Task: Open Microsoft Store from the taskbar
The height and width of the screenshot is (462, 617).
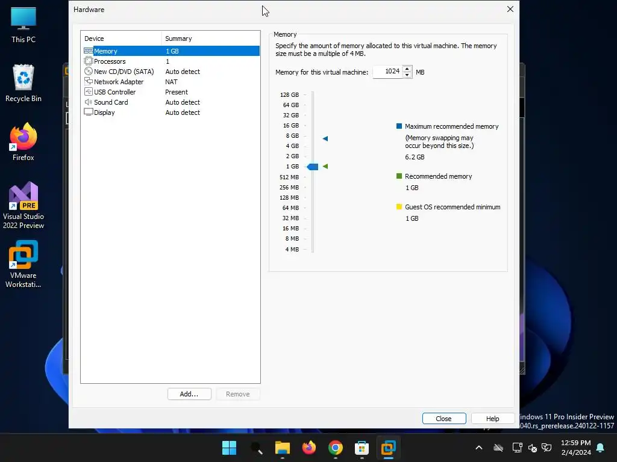Action: (x=362, y=448)
